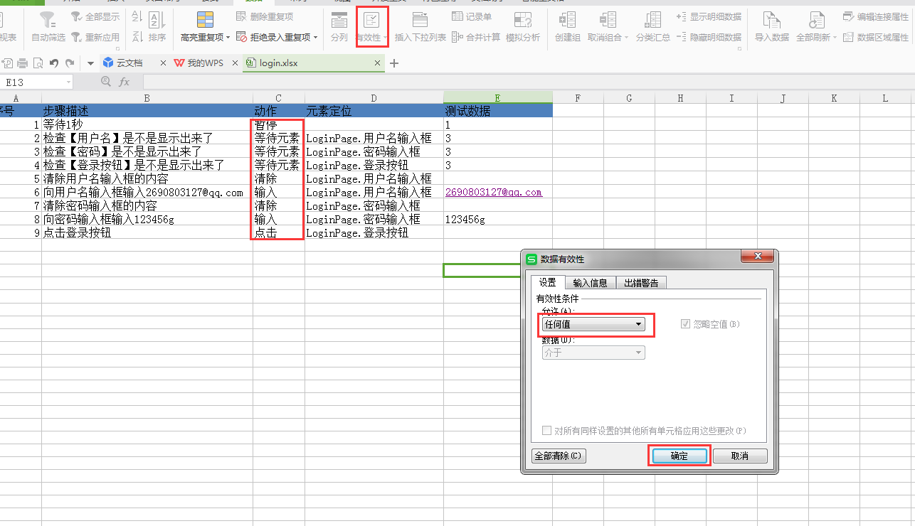Click the 全部清除 clear all button

(x=559, y=456)
